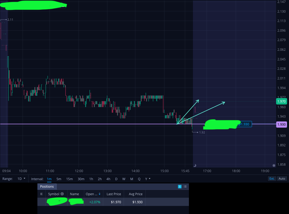
Task: Click the Symbol column settings gear
Action: 62,194
